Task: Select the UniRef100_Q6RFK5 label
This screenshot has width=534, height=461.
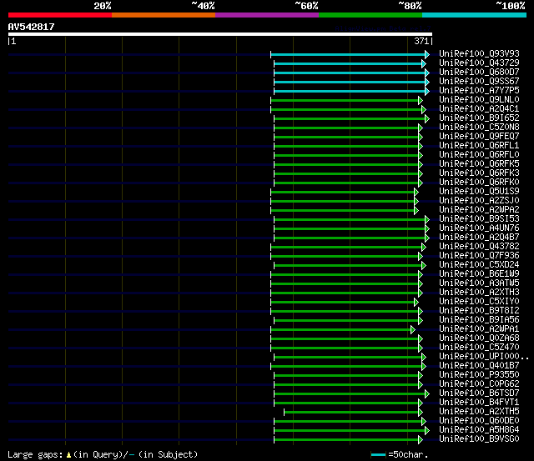Action: pyautogui.click(x=479, y=164)
